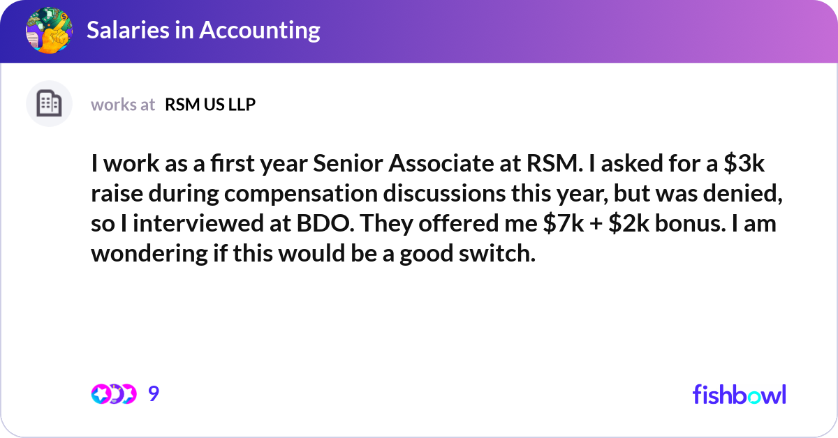
Task: Click the 'works at' label
Action: click(x=123, y=105)
